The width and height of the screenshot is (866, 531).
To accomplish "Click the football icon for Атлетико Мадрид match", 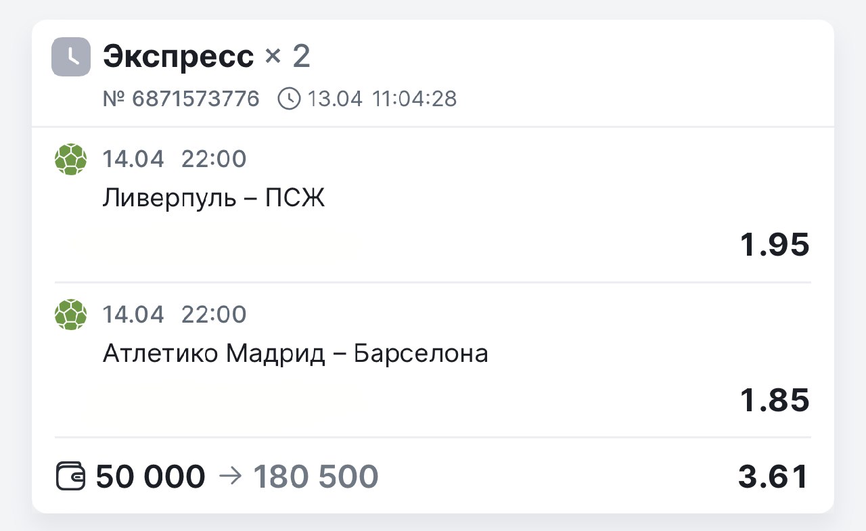I will [71, 315].
